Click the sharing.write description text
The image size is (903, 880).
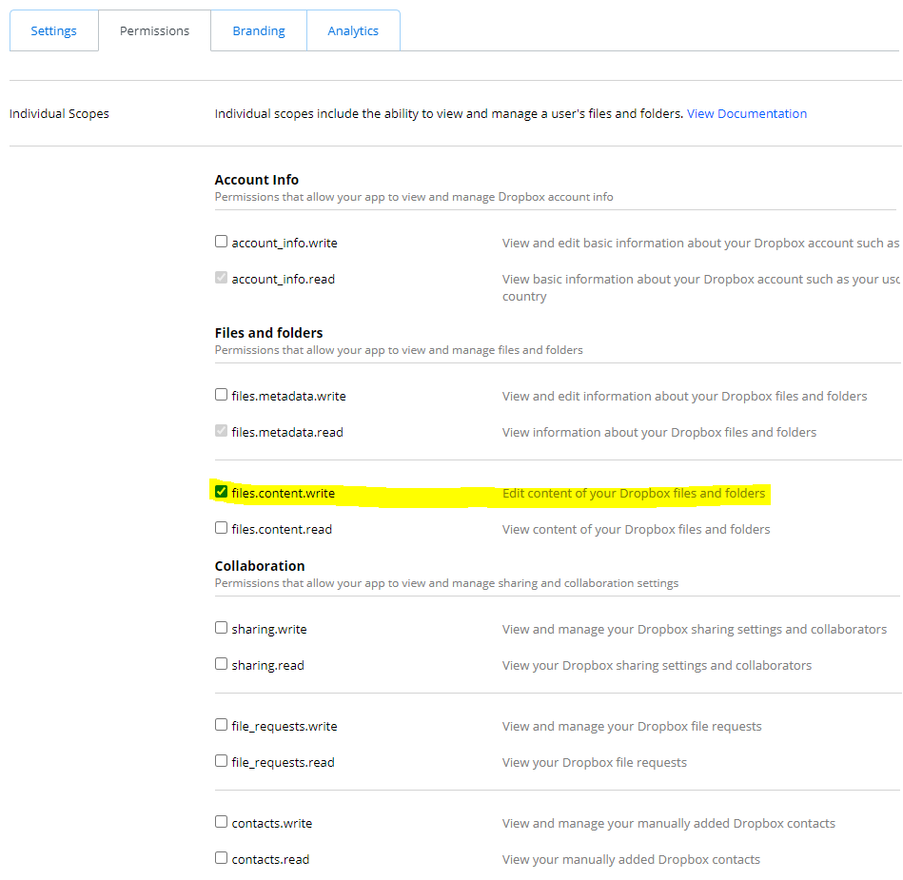tap(694, 629)
